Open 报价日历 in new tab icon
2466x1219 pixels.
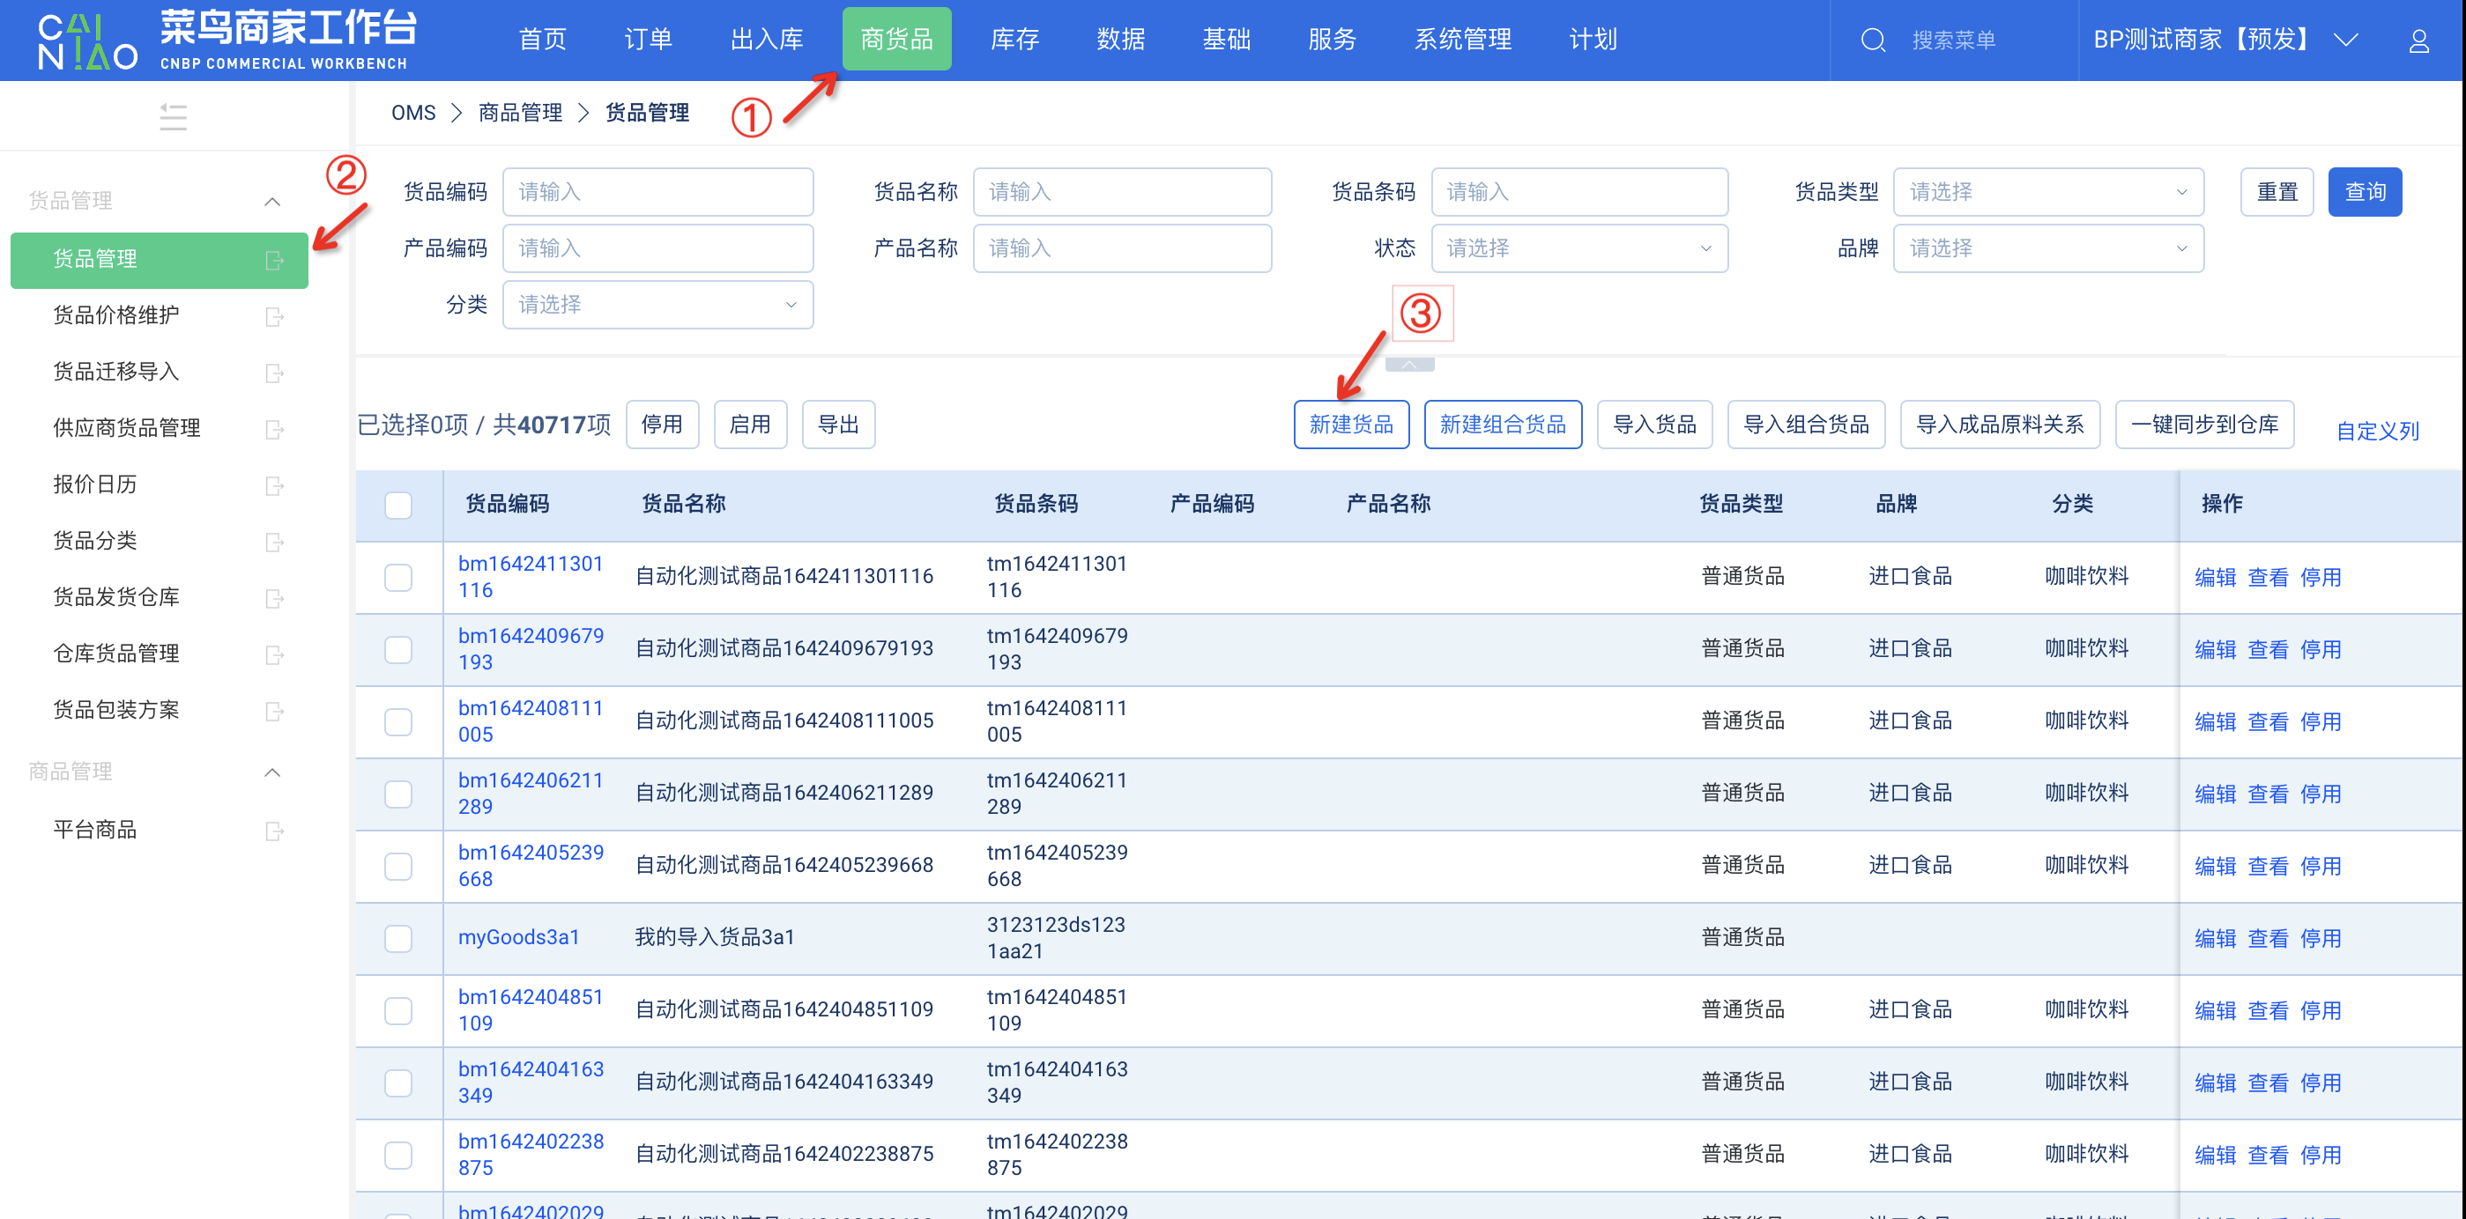tap(274, 486)
